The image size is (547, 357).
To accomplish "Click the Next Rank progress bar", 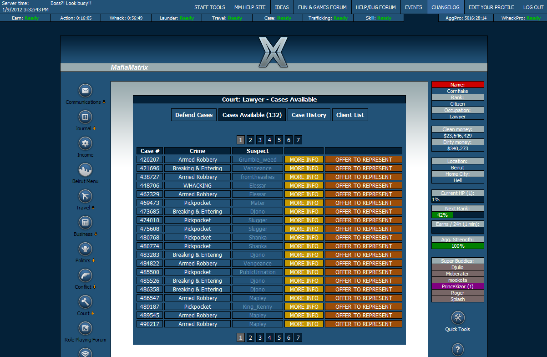I will 458,215.
